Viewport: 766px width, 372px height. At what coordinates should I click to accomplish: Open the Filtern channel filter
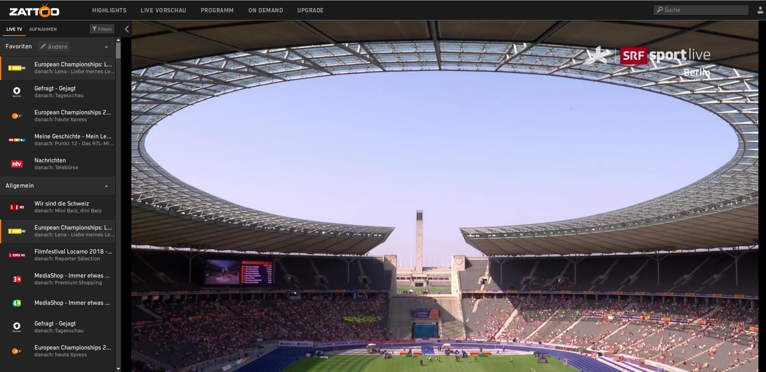(102, 29)
